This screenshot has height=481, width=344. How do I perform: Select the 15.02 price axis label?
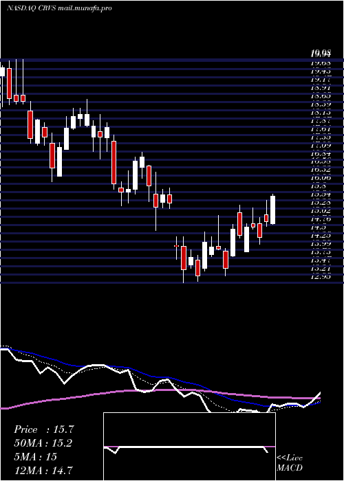point(321,211)
